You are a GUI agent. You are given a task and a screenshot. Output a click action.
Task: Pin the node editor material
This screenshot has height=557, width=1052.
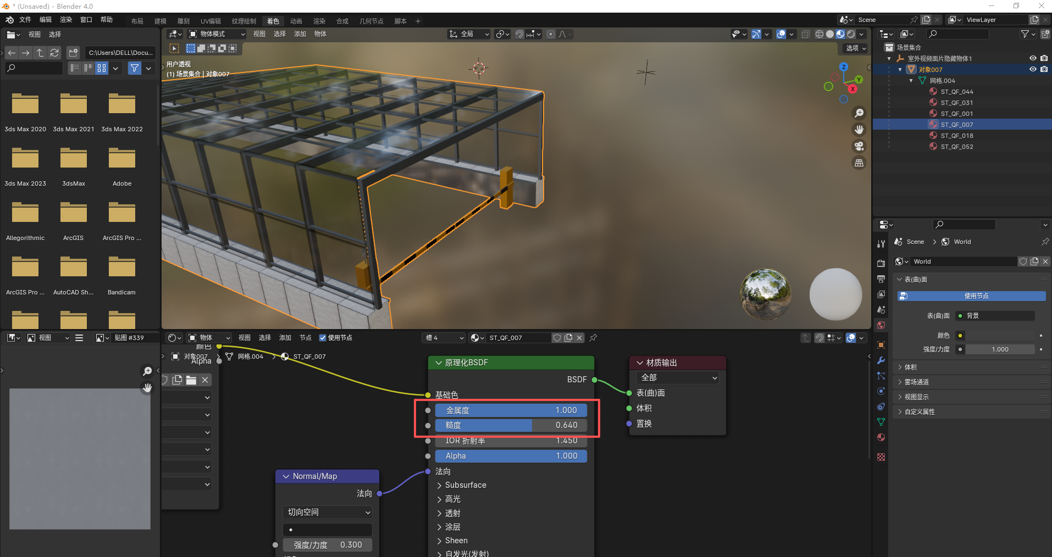(593, 338)
